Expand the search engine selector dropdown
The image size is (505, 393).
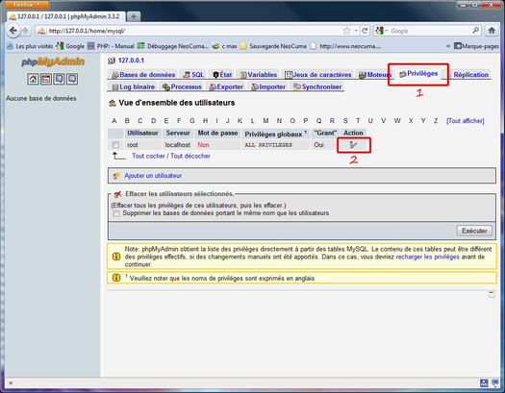coord(382,31)
